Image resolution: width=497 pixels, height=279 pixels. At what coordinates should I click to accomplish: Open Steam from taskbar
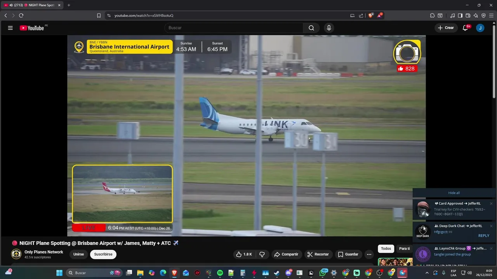click(x=276, y=273)
